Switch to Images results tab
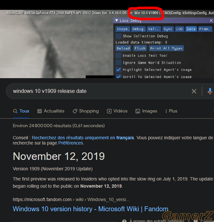 tap(146, 111)
